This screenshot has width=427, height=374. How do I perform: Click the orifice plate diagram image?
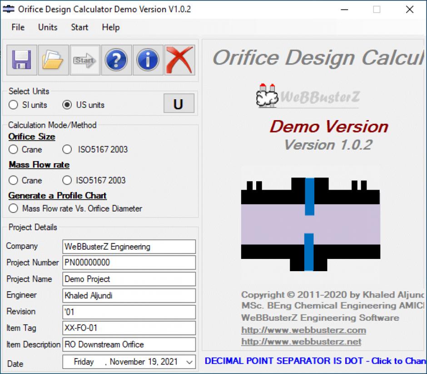310,224
